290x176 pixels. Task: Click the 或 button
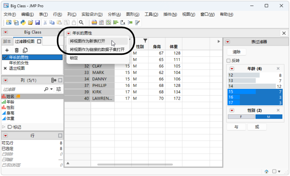[x=257, y=127]
